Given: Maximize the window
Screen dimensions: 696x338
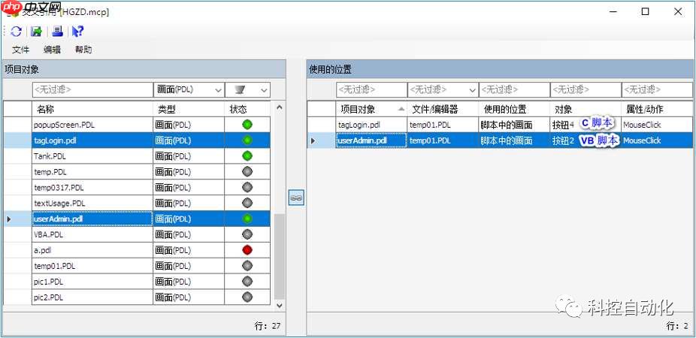Looking at the screenshot, I should coord(646,11).
